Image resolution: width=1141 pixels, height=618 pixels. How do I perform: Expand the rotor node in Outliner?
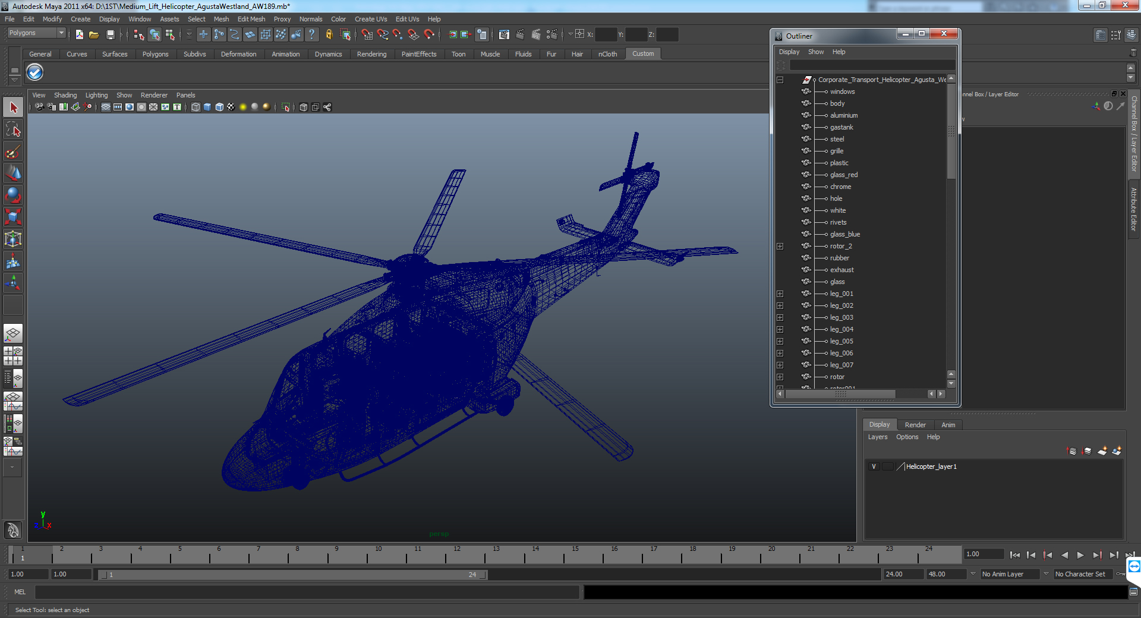pyautogui.click(x=780, y=377)
